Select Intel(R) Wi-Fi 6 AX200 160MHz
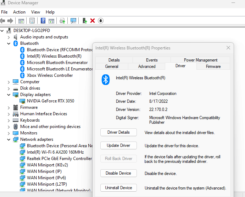Image resolution: width=245 pixels, height=197 pixels. (55, 152)
